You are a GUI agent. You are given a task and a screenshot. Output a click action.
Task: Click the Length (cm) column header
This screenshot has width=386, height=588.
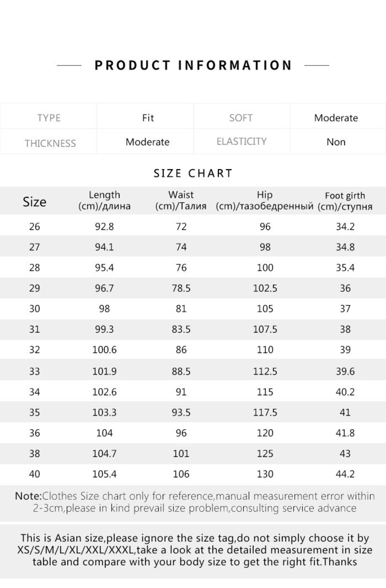(x=104, y=201)
